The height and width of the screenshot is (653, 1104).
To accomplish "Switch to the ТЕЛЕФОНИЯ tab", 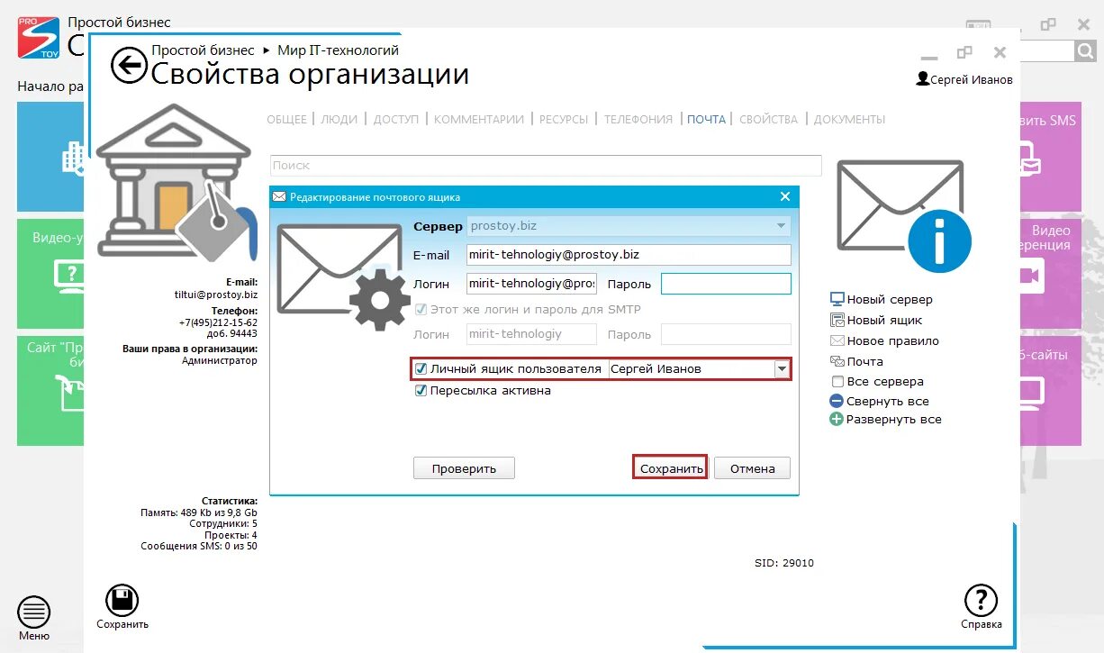I will click(638, 119).
